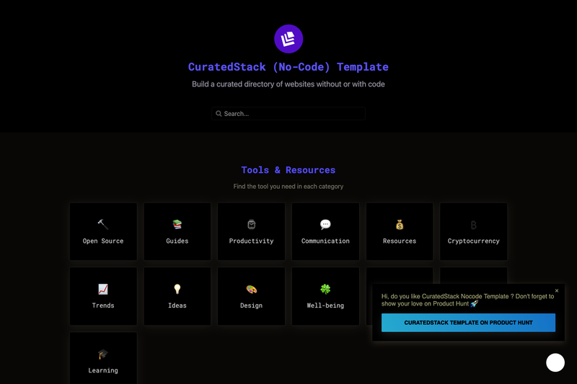The height and width of the screenshot is (384, 577).
Task: Click the graduation cap Learning icon
Action: tap(103, 354)
